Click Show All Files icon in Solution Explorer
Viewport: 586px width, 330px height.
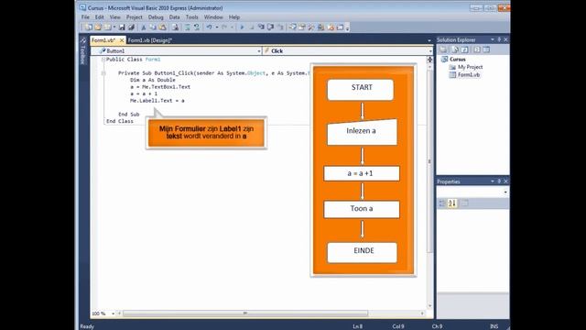tap(454, 49)
